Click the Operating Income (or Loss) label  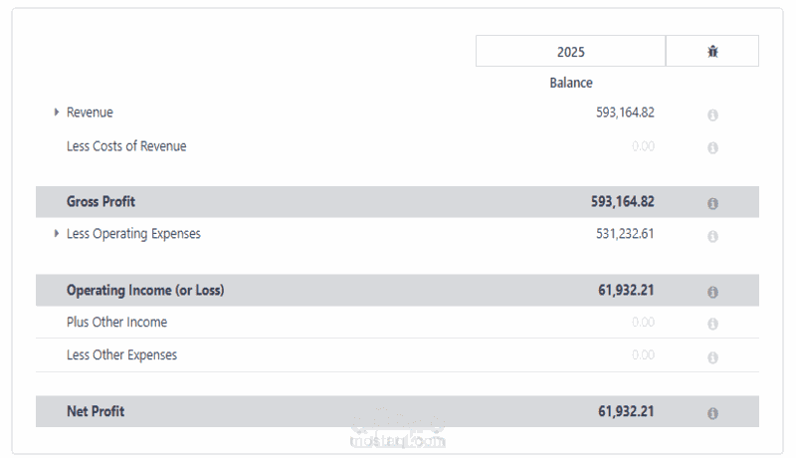[x=145, y=291]
